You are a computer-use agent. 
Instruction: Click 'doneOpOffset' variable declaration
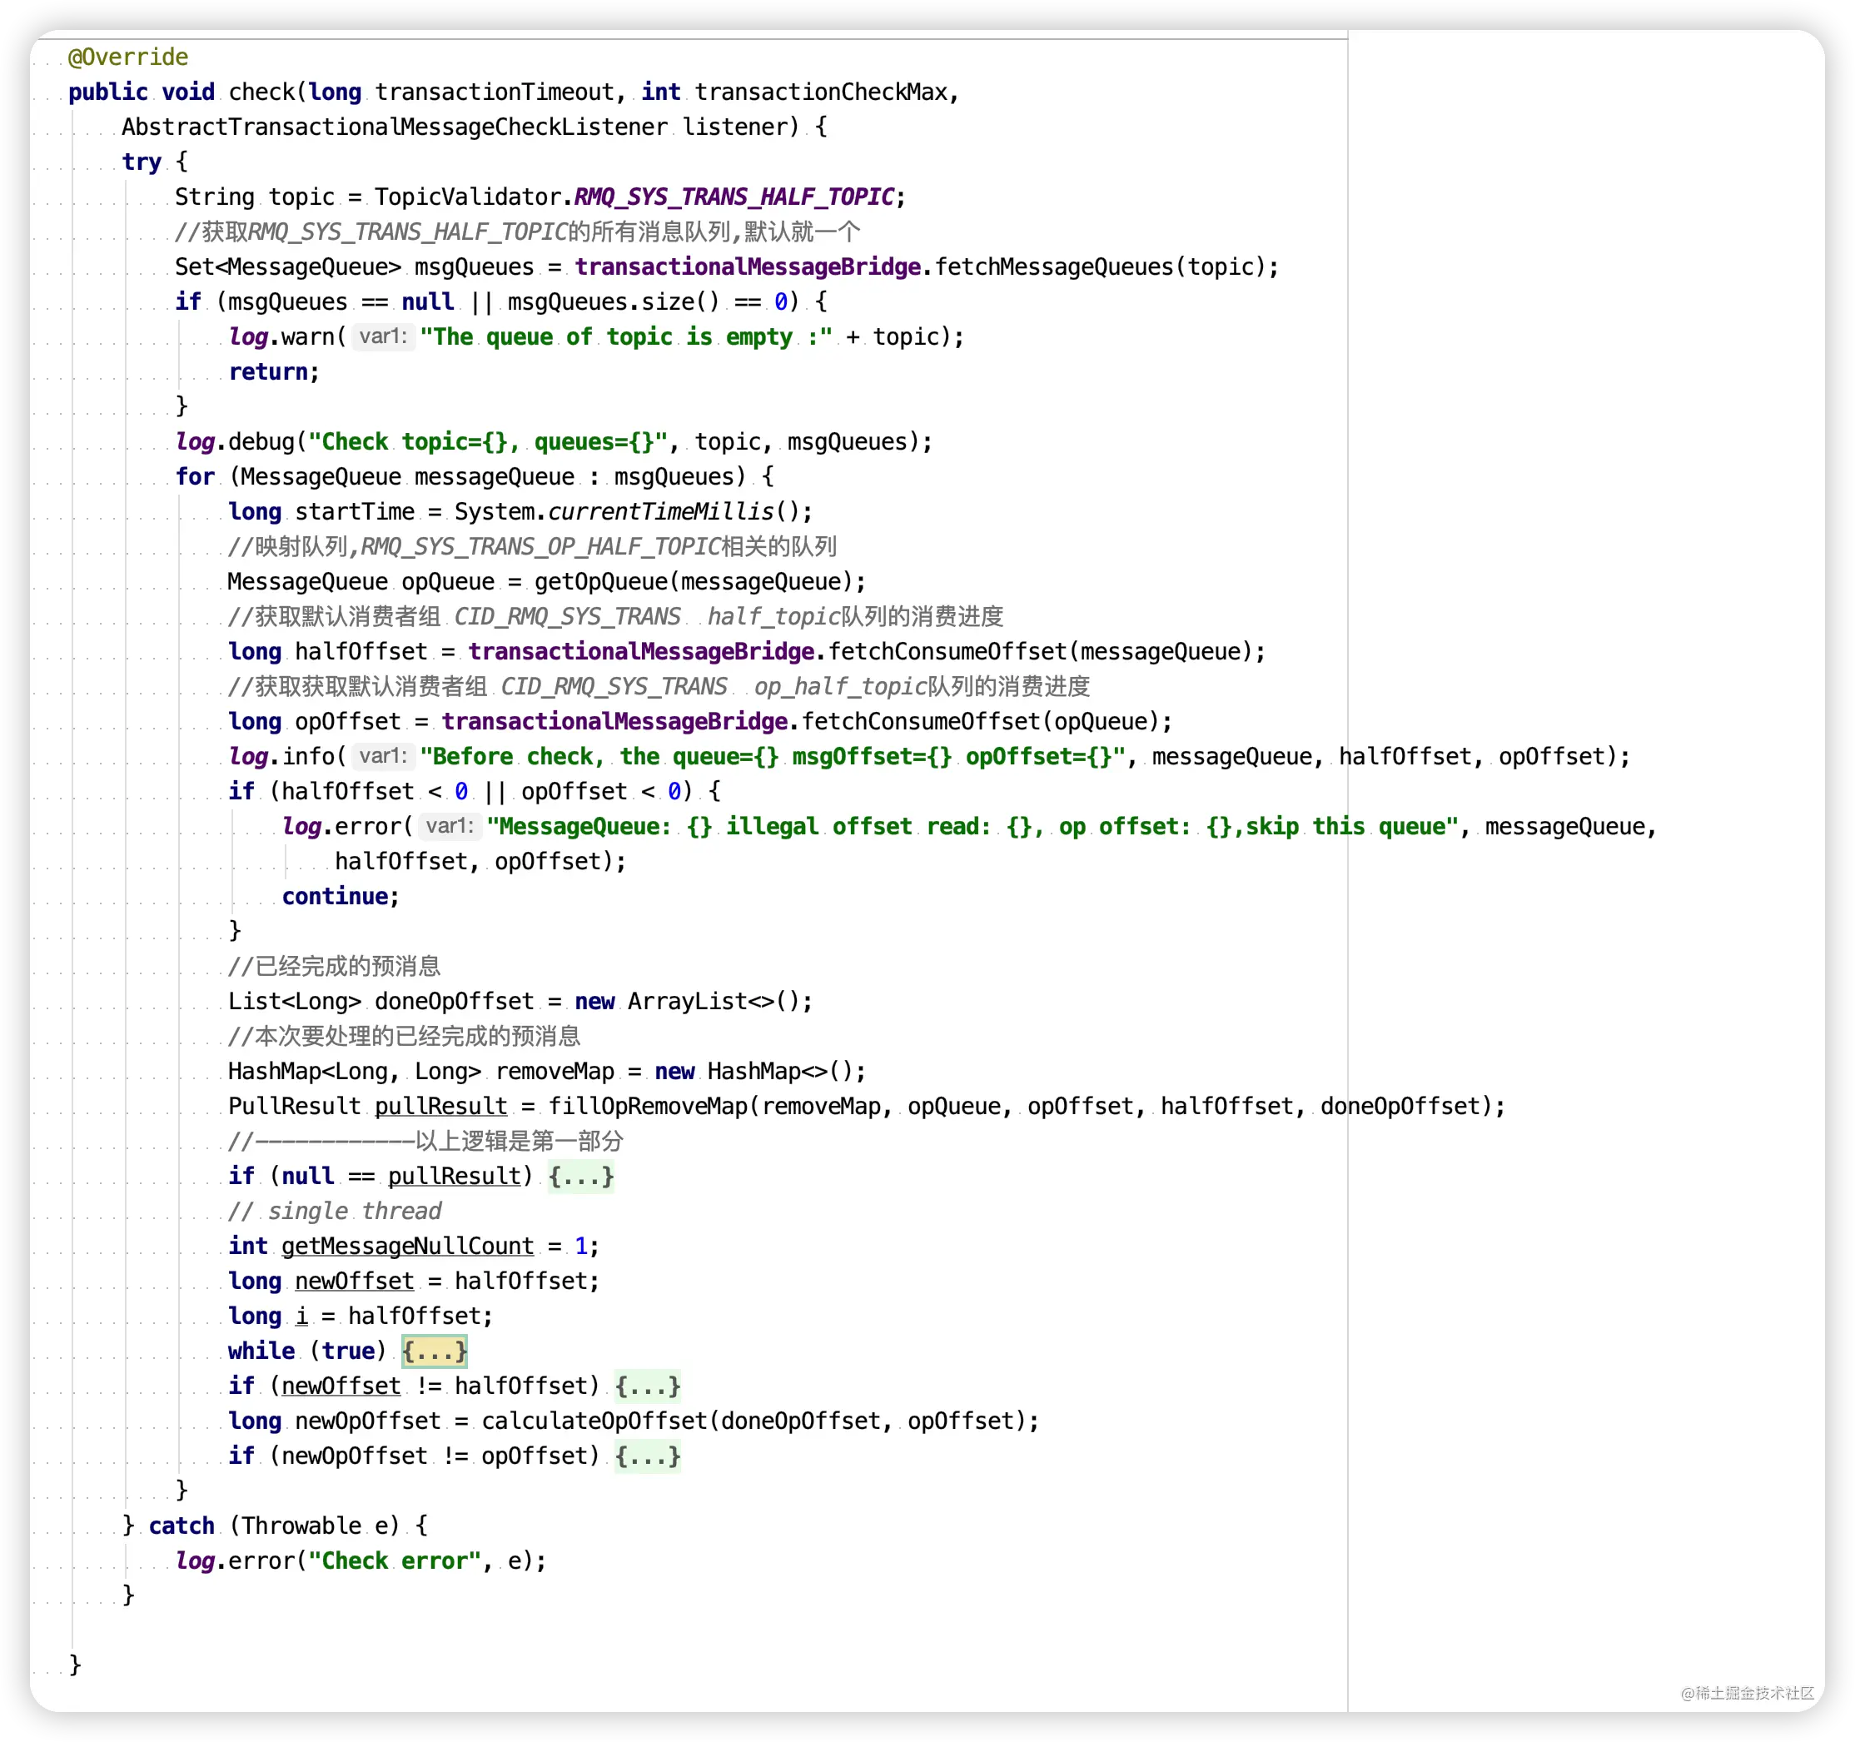455,1001
